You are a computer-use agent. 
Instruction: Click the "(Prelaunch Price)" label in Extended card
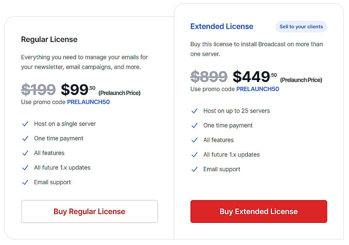click(x=300, y=80)
